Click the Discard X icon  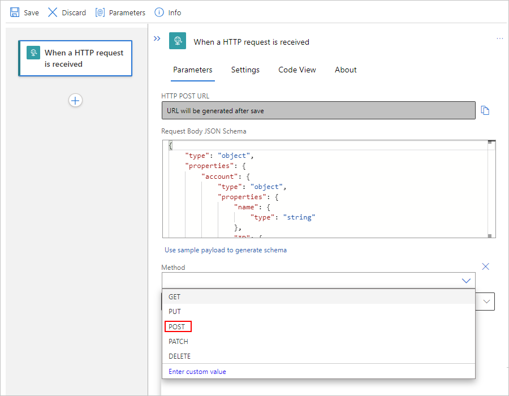click(x=53, y=12)
